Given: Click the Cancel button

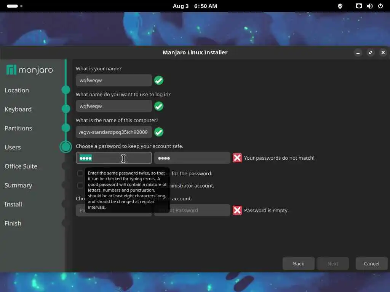Looking at the screenshot, I should (372, 263).
